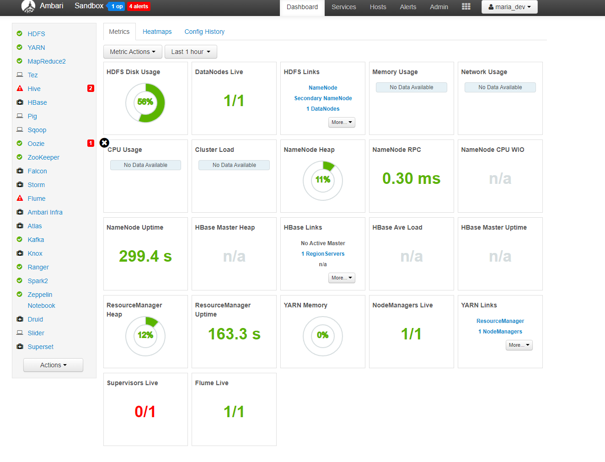Open the NameNode link
The height and width of the screenshot is (462, 605).
pyautogui.click(x=323, y=88)
